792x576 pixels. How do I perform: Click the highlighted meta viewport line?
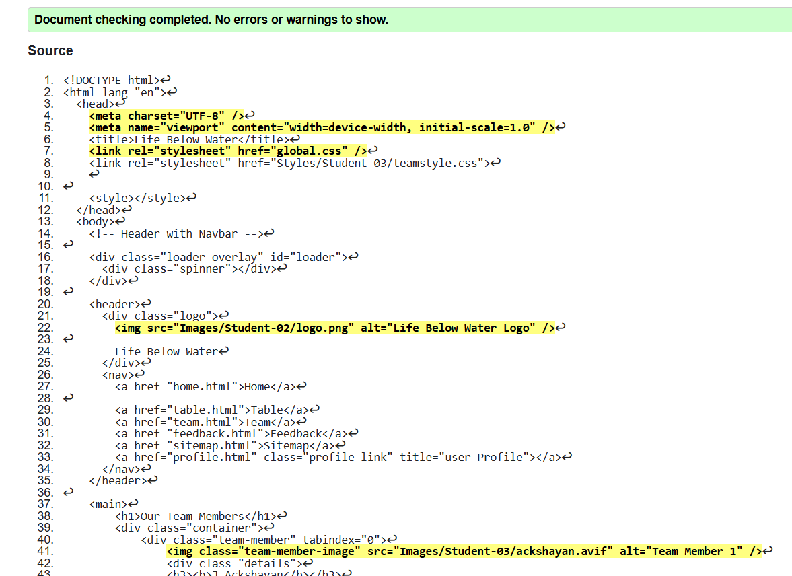[x=322, y=127]
